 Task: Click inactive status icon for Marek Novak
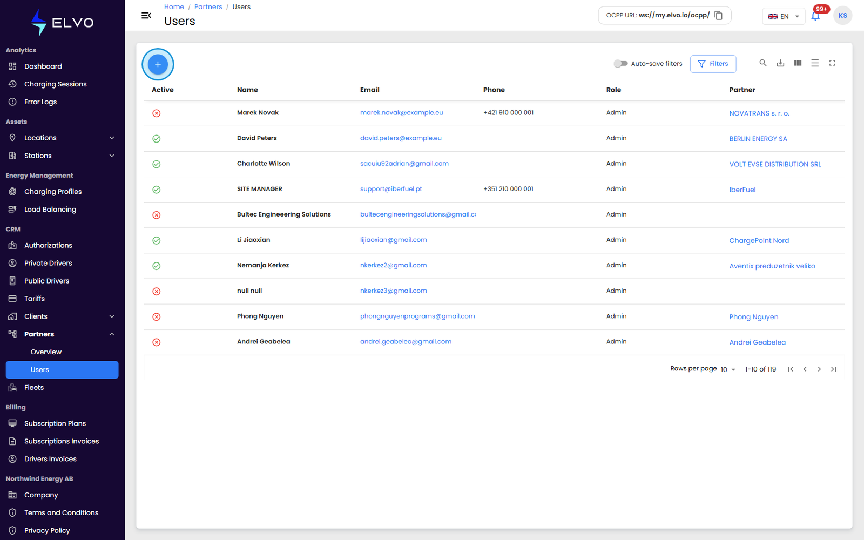coord(157,113)
